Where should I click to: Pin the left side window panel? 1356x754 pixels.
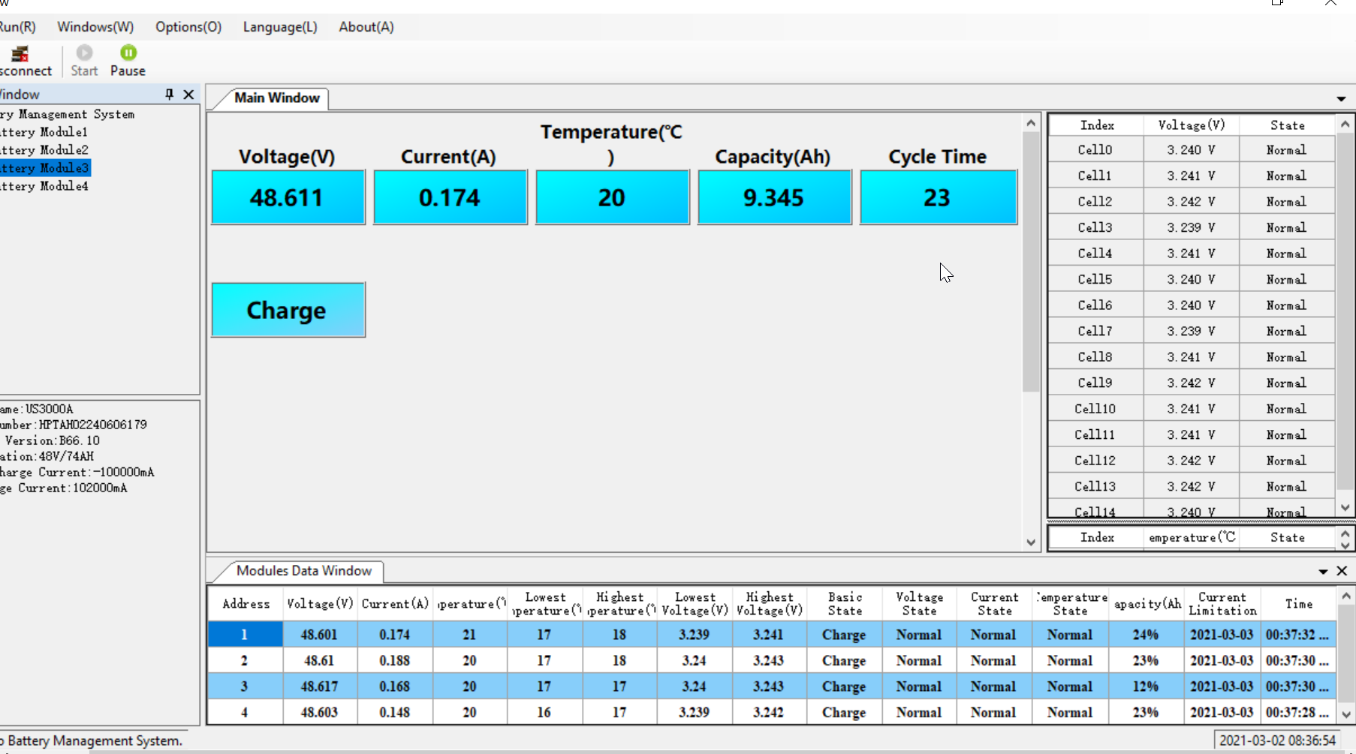click(x=170, y=95)
